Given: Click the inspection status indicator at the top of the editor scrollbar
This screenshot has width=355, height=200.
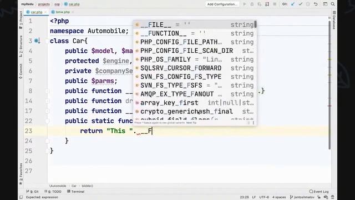Looking at the screenshot, I should (329, 18).
